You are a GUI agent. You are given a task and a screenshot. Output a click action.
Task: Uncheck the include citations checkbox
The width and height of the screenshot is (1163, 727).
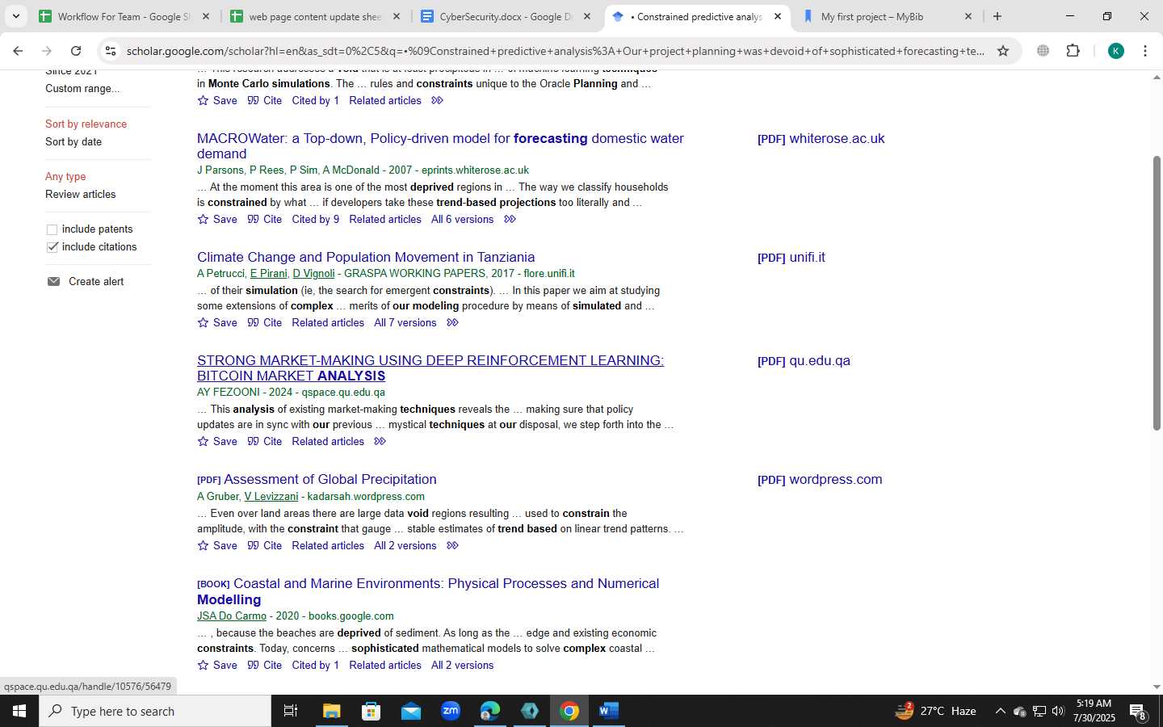(x=52, y=247)
